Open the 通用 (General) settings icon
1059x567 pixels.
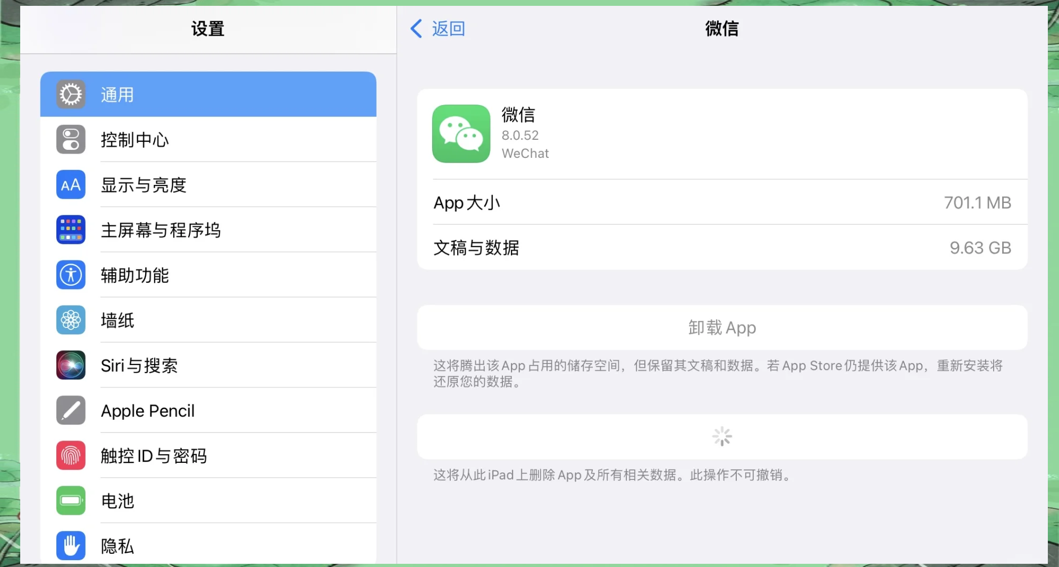point(71,94)
